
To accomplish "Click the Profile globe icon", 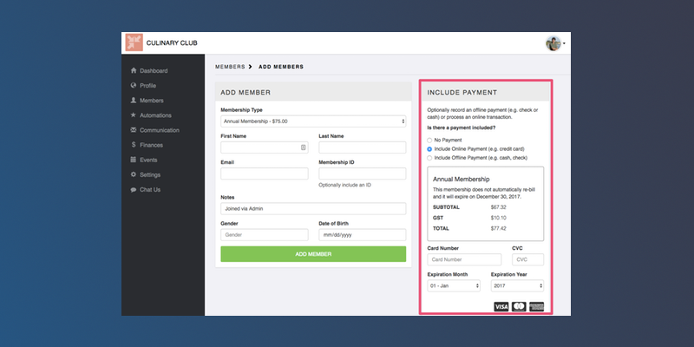I will (x=134, y=85).
